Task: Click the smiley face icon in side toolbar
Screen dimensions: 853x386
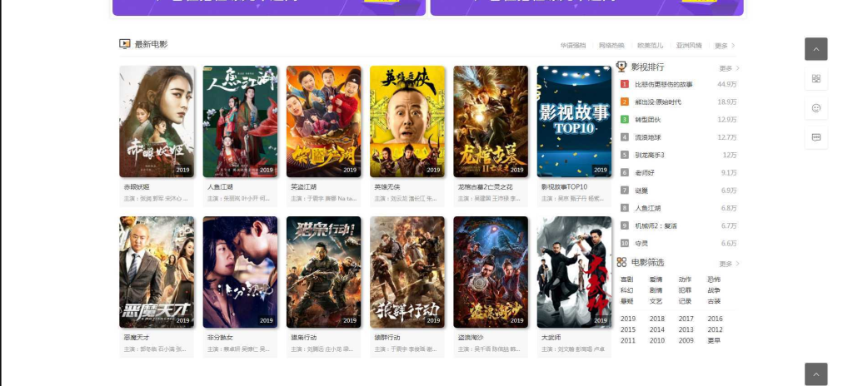Action: click(816, 108)
